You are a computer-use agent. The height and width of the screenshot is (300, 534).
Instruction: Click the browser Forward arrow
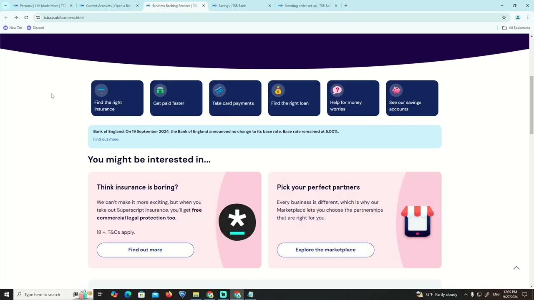(x=16, y=17)
